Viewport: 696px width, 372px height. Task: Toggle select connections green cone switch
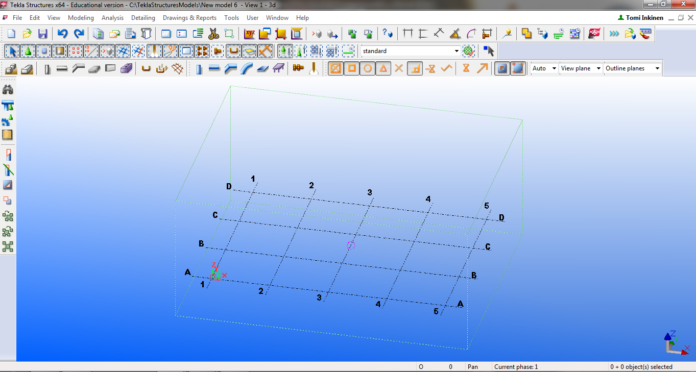[28, 51]
